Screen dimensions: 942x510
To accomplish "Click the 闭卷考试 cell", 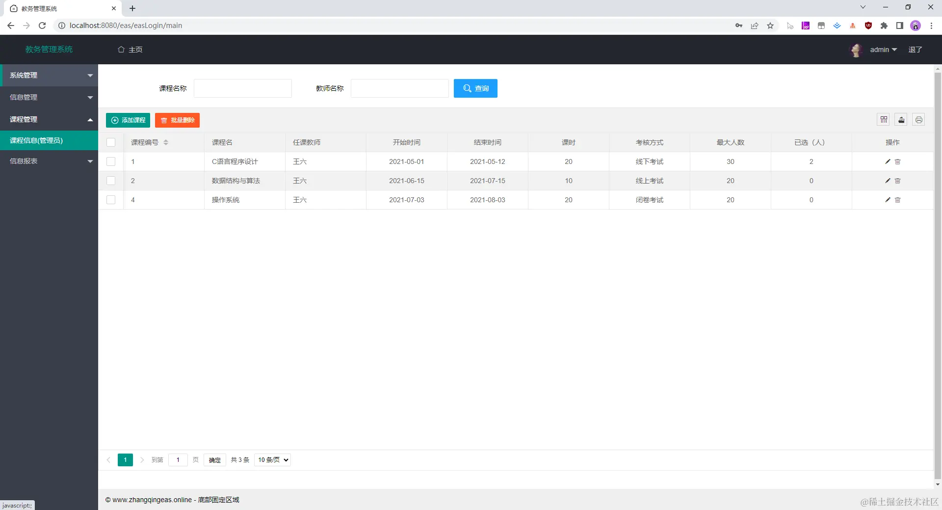I will [649, 200].
